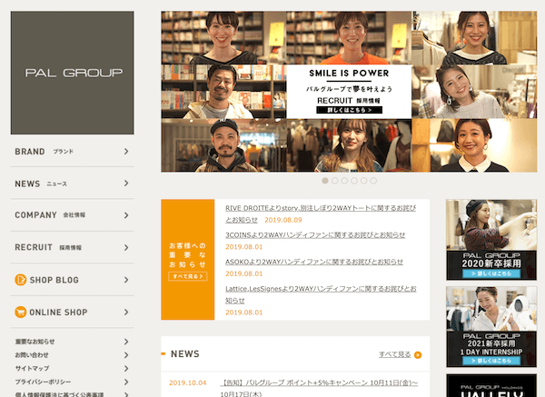Open the サイトマップ sidebar link
Screen dimensions: 545x397
[32, 368]
